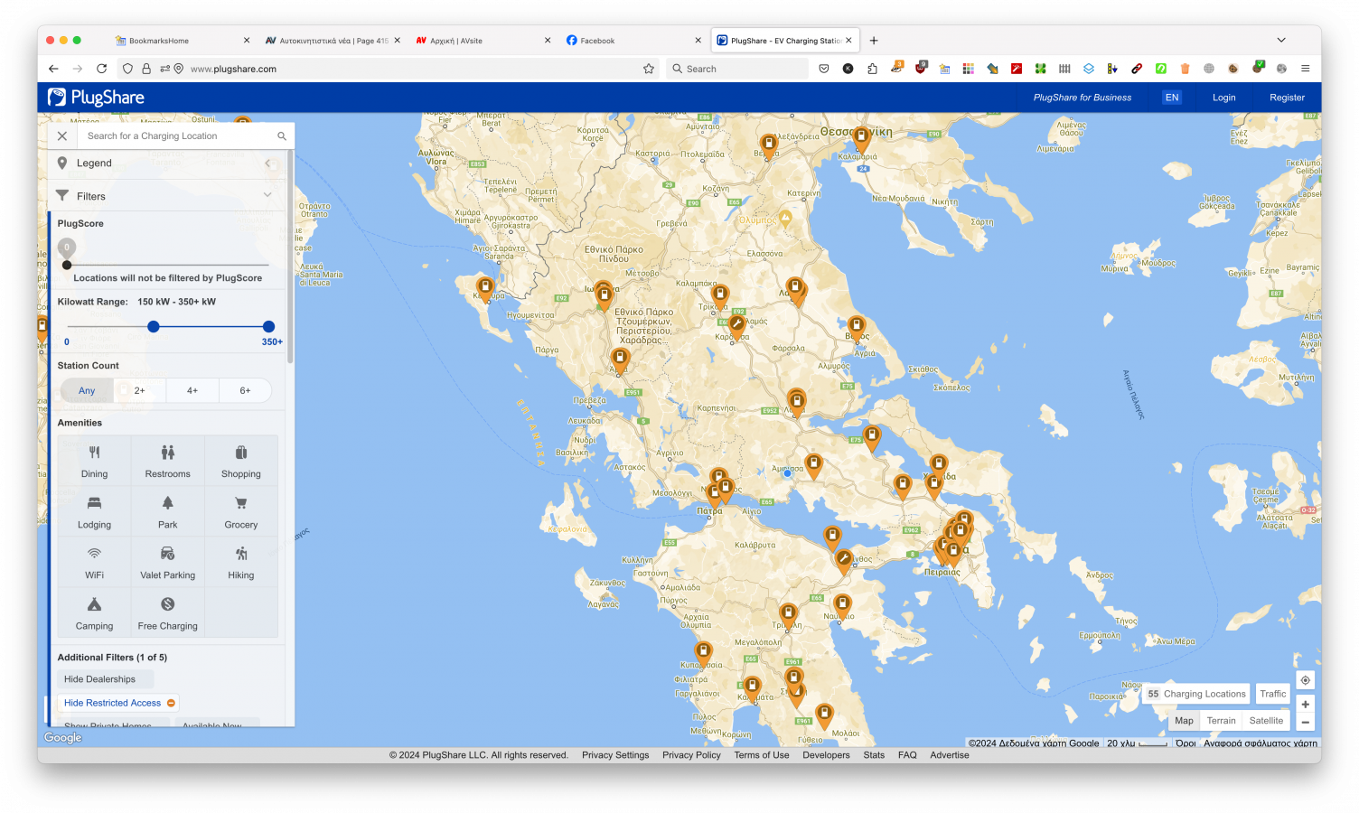The width and height of the screenshot is (1359, 813).
Task: Click the chain link extension icon
Action: (x=1137, y=69)
